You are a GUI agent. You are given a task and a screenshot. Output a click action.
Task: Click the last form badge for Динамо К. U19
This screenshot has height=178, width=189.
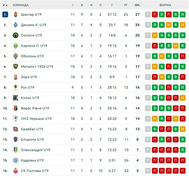(182, 25)
